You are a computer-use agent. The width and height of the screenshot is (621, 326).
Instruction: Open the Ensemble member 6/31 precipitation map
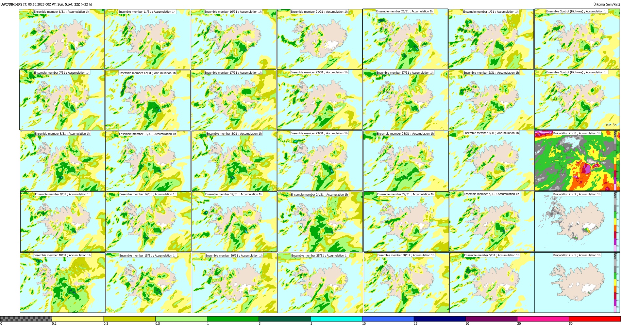coord(62,39)
